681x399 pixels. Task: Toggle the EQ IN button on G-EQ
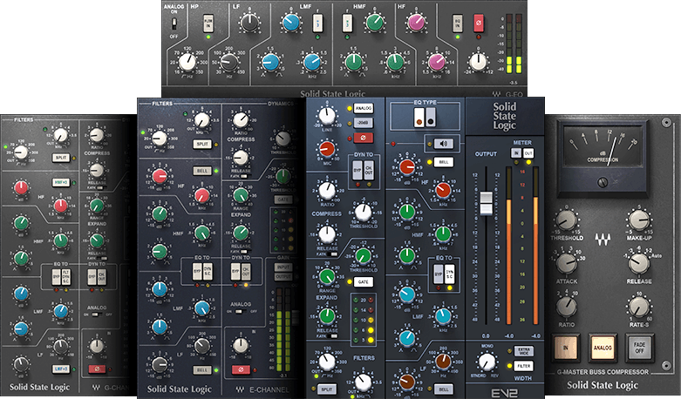point(459,21)
